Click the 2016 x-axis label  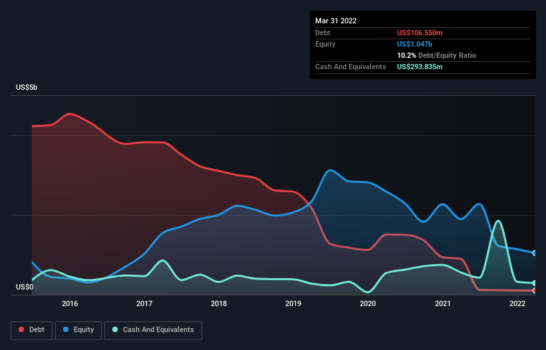coord(70,303)
